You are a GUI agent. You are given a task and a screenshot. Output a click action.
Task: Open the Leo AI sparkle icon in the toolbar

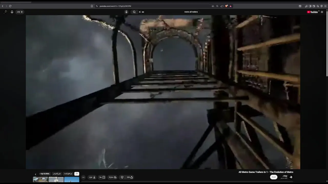coord(318,6)
